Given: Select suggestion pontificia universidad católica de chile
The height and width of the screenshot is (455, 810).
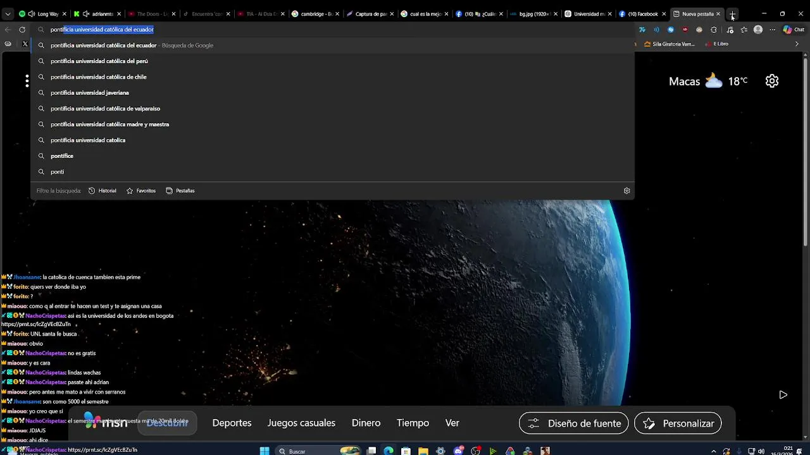Looking at the screenshot, I should (x=332, y=77).
